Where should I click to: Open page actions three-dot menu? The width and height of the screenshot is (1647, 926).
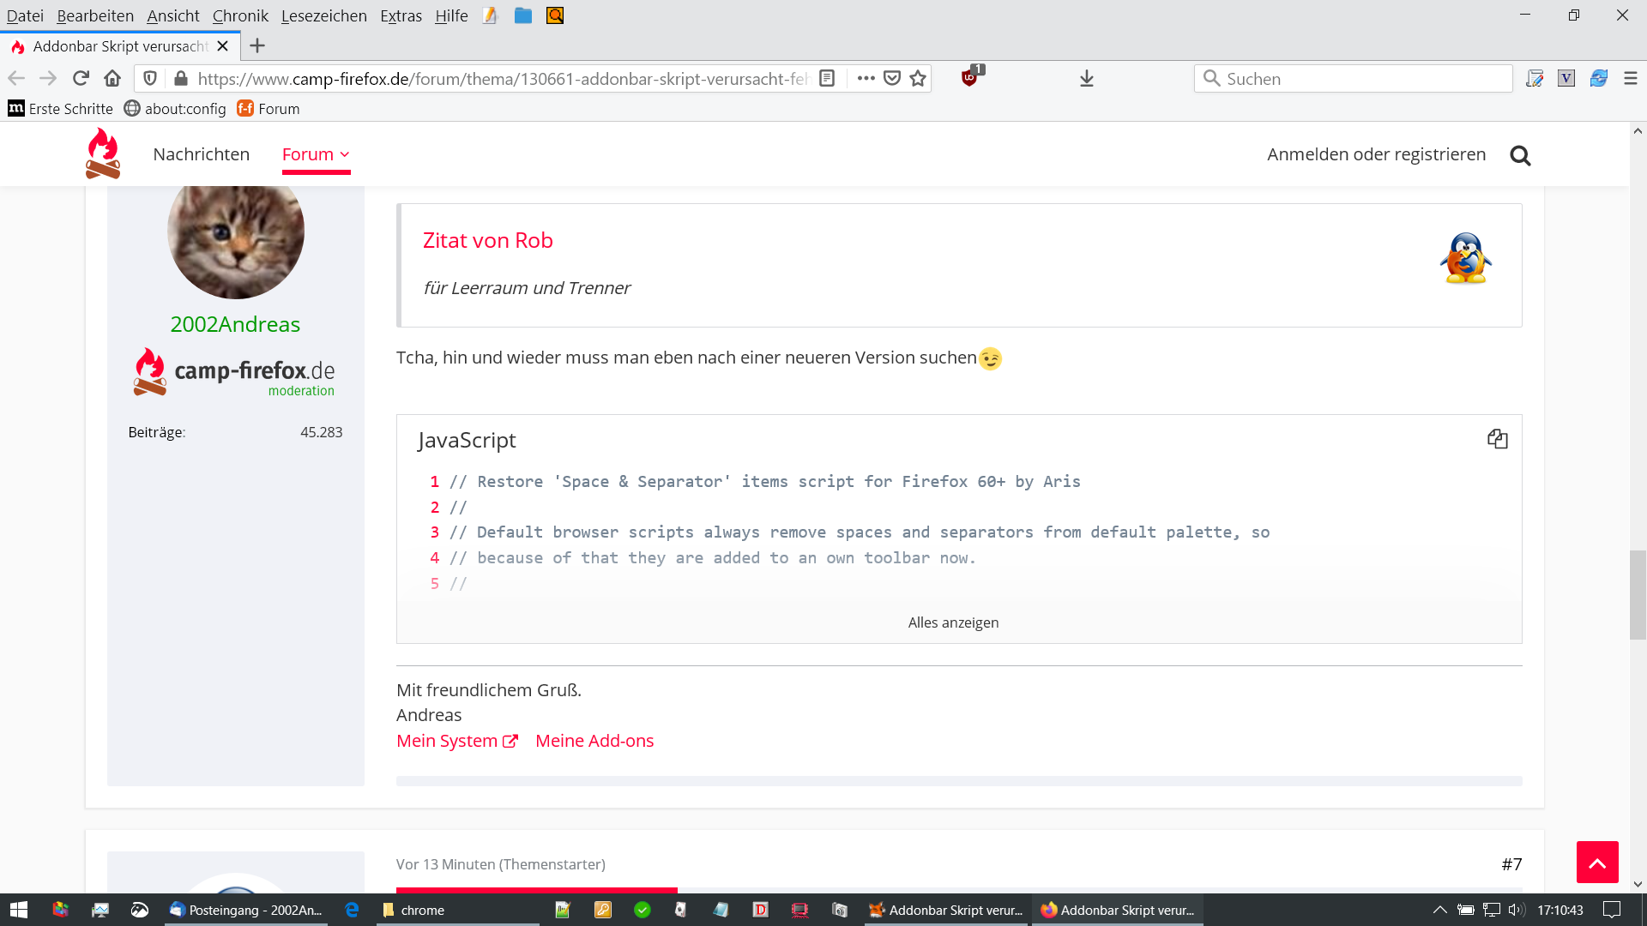coord(866,79)
